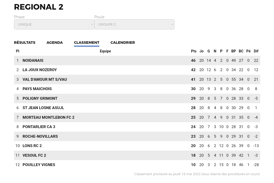The height and width of the screenshot is (183, 274).
Task: Click PONTARLIER CA 3 team name
Action: (x=39, y=127)
